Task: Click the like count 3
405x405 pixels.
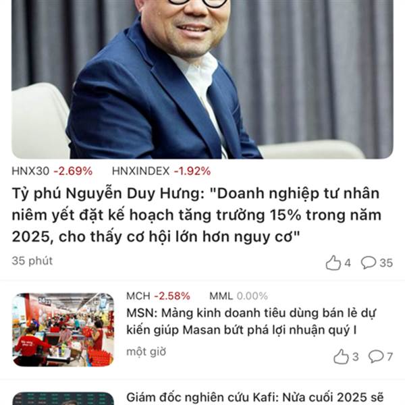Action: coord(356,357)
